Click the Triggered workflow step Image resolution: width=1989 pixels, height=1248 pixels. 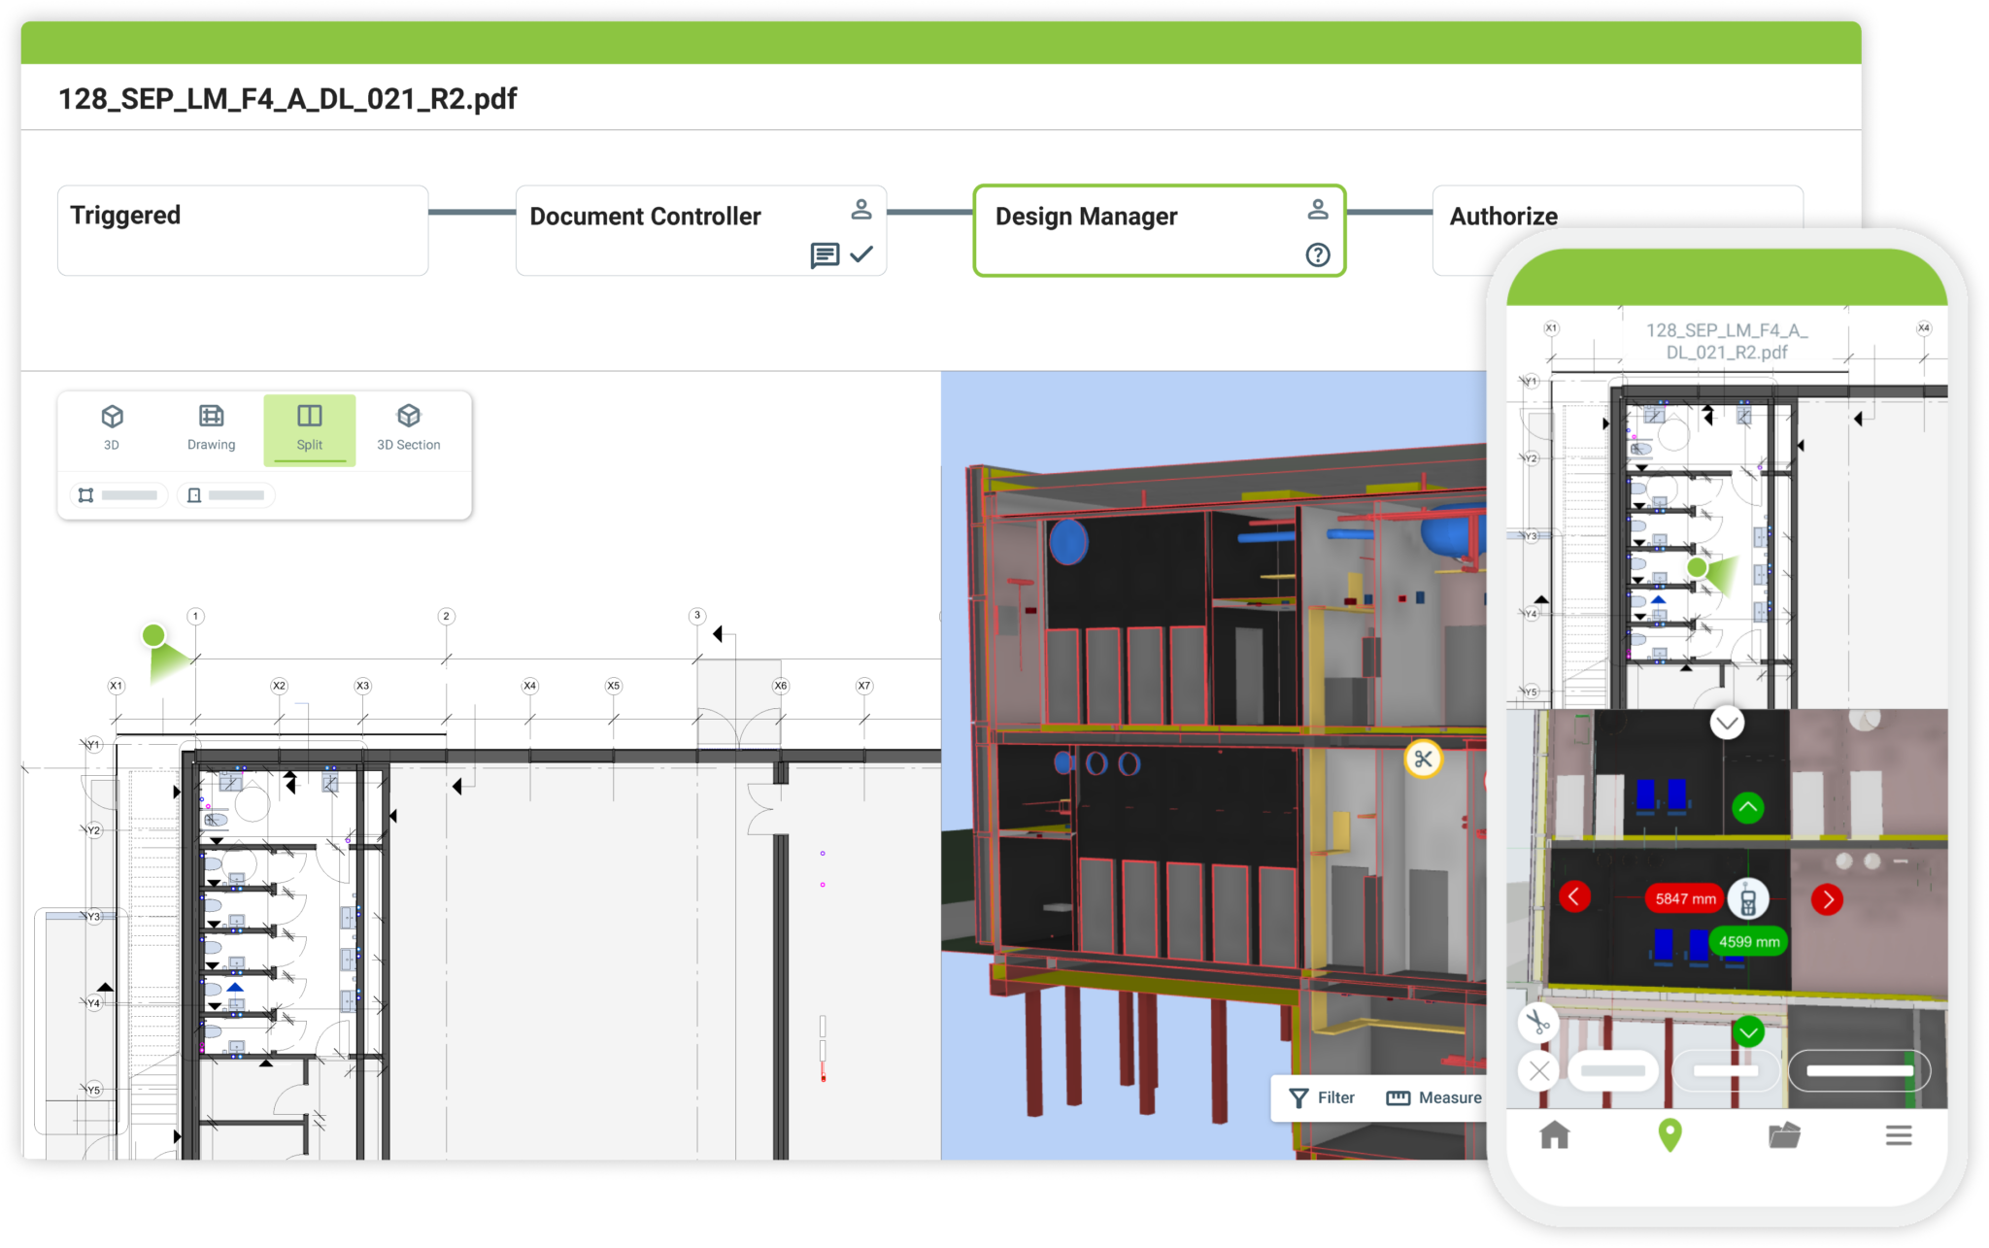(243, 231)
